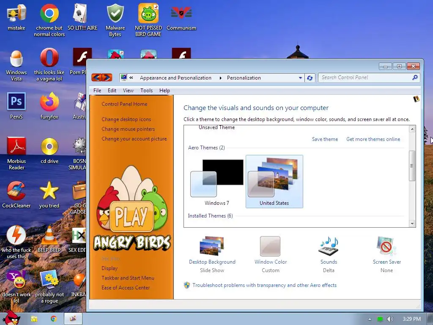
Task: Open the file explorer taskbar icon
Action: click(x=34, y=319)
